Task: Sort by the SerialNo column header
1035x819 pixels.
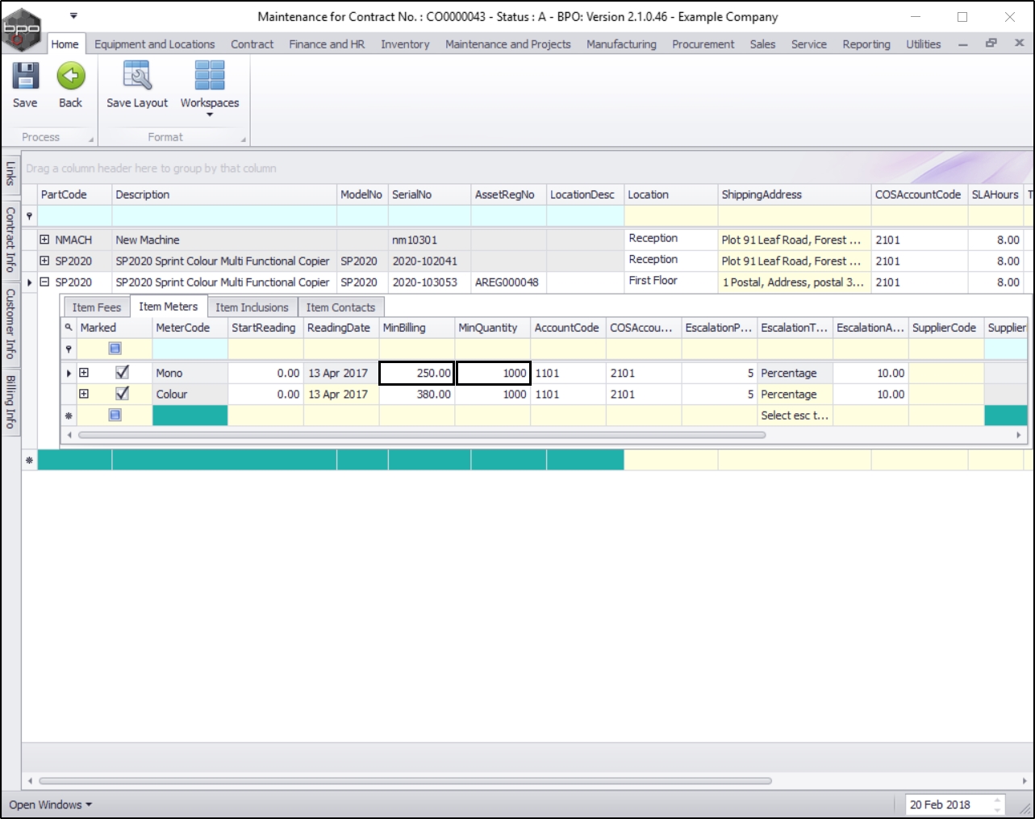Action: pyautogui.click(x=429, y=194)
